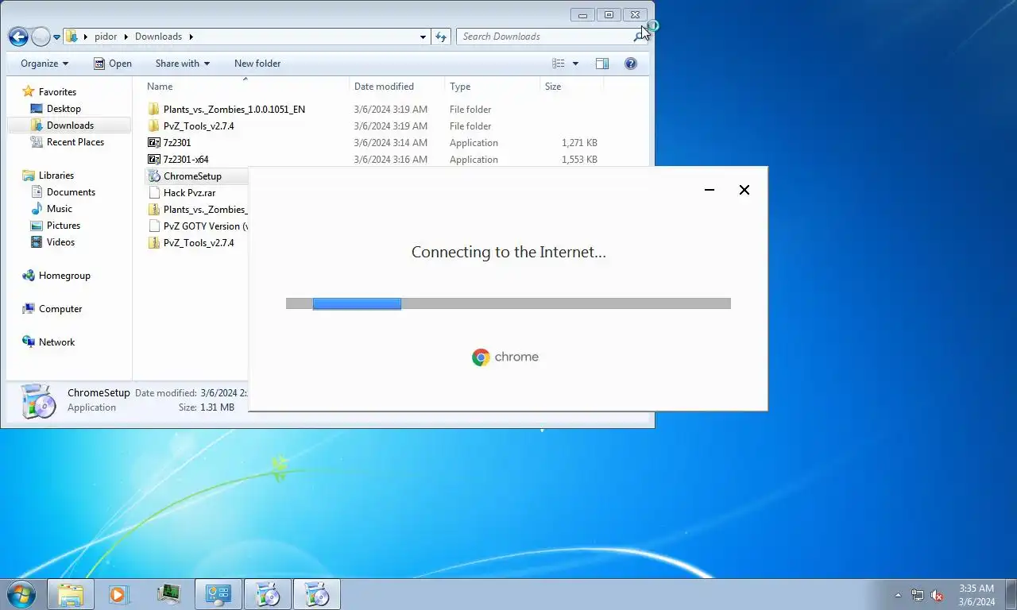The height and width of the screenshot is (610, 1017).
Task: Click the Videos library icon
Action: click(x=37, y=242)
